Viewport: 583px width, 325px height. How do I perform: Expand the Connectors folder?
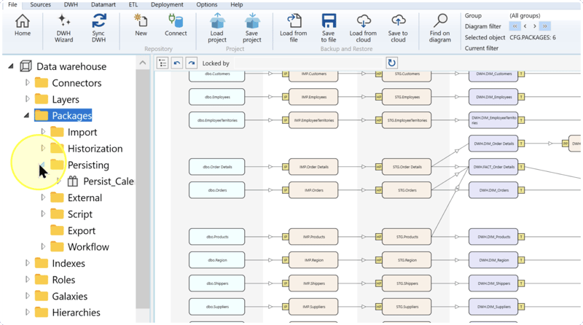27,82
